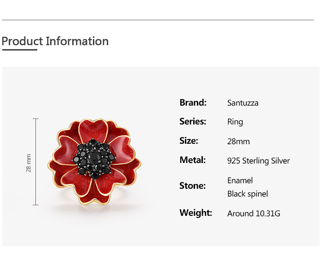Select the Size: label

tap(189, 141)
